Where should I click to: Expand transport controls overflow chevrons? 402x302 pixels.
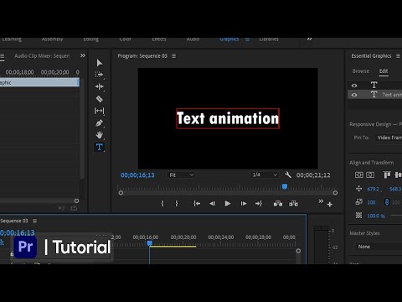coord(321,201)
